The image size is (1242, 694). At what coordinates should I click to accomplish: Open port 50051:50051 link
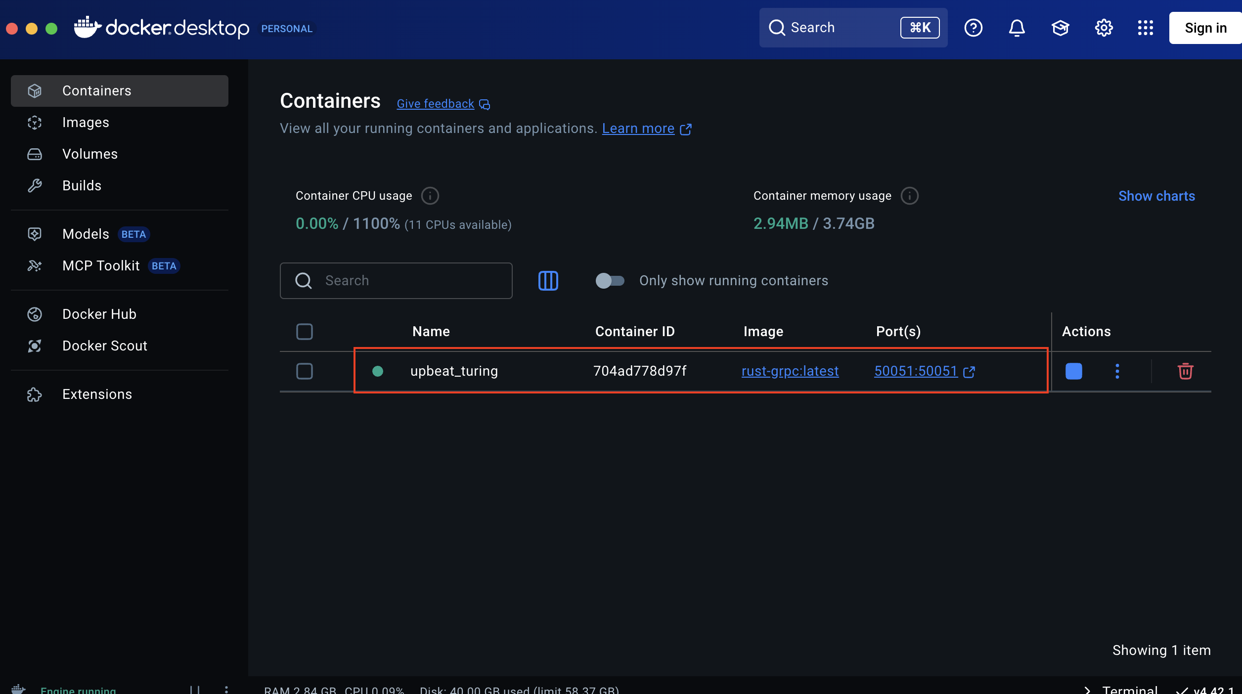(916, 371)
